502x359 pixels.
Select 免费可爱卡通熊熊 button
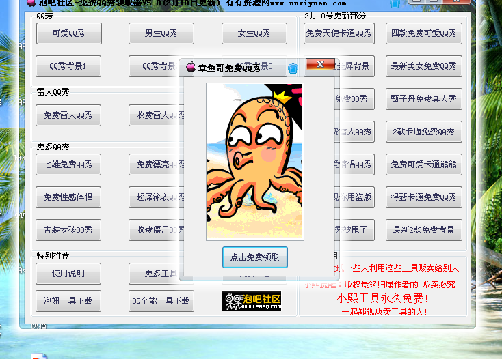tap(424, 164)
